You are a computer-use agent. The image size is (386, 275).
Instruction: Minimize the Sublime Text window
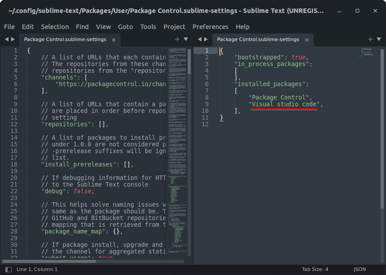point(340,11)
